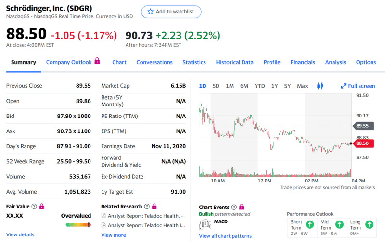Click the star icon to add to watchlist
The width and height of the screenshot is (385, 247).
pyautogui.click(x=150, y=12)
